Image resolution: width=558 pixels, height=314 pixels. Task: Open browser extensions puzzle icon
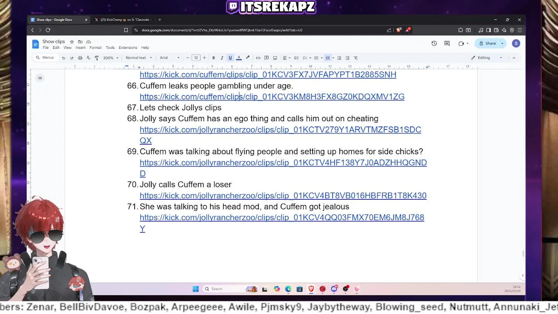coord(460,30)
